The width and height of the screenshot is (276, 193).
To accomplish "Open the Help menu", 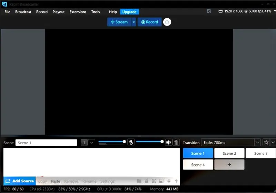I will (x=113, y=12).
